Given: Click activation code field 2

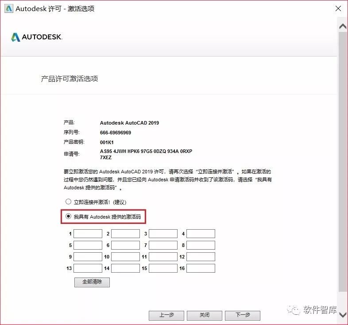Looking at the screenshot, I should (x=125, y=234).
